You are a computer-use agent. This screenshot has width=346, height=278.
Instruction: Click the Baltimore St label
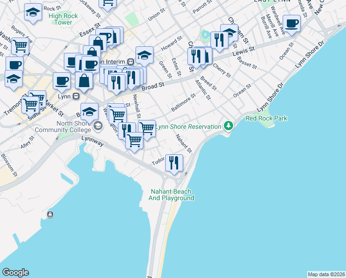(x=183, y=102)
